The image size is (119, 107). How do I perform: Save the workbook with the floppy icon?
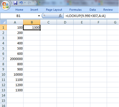(x=15, y=3)
